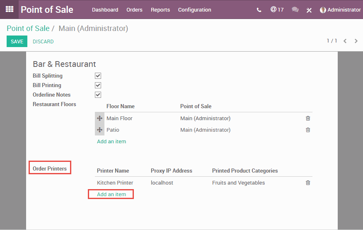Image resolution: width=363 pixels, height=230 pixels.
Task: Delete the Kitchen Printer row
Action: 307,183
